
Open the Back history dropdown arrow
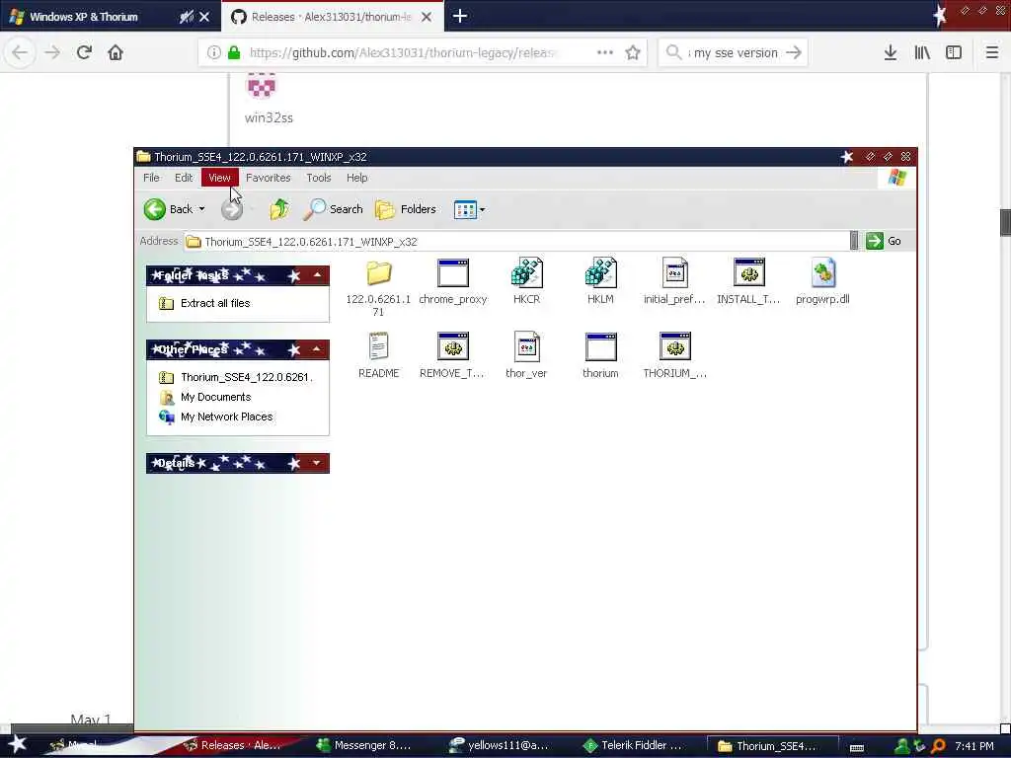(201, 209)
